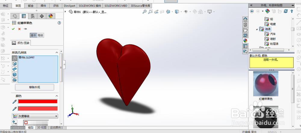Open the DisplayManager color ball tab
This screenshot has height=133, width=301.
click(51, 16)
